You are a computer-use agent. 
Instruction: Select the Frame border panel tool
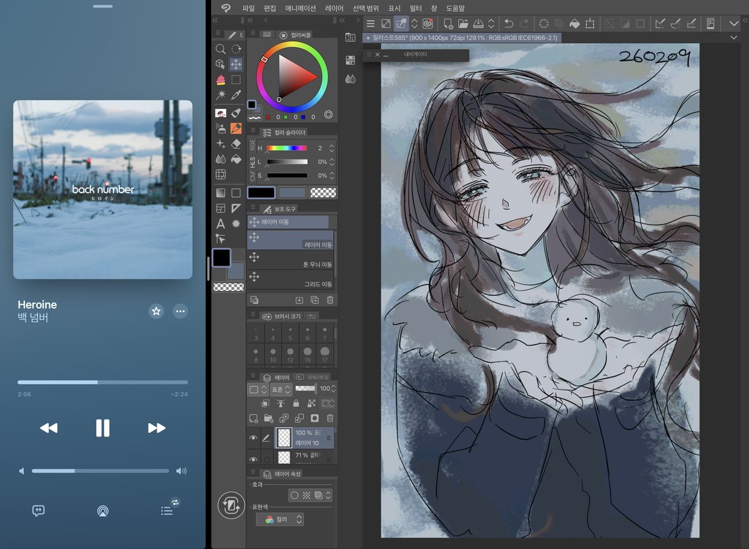pos(220,208)
